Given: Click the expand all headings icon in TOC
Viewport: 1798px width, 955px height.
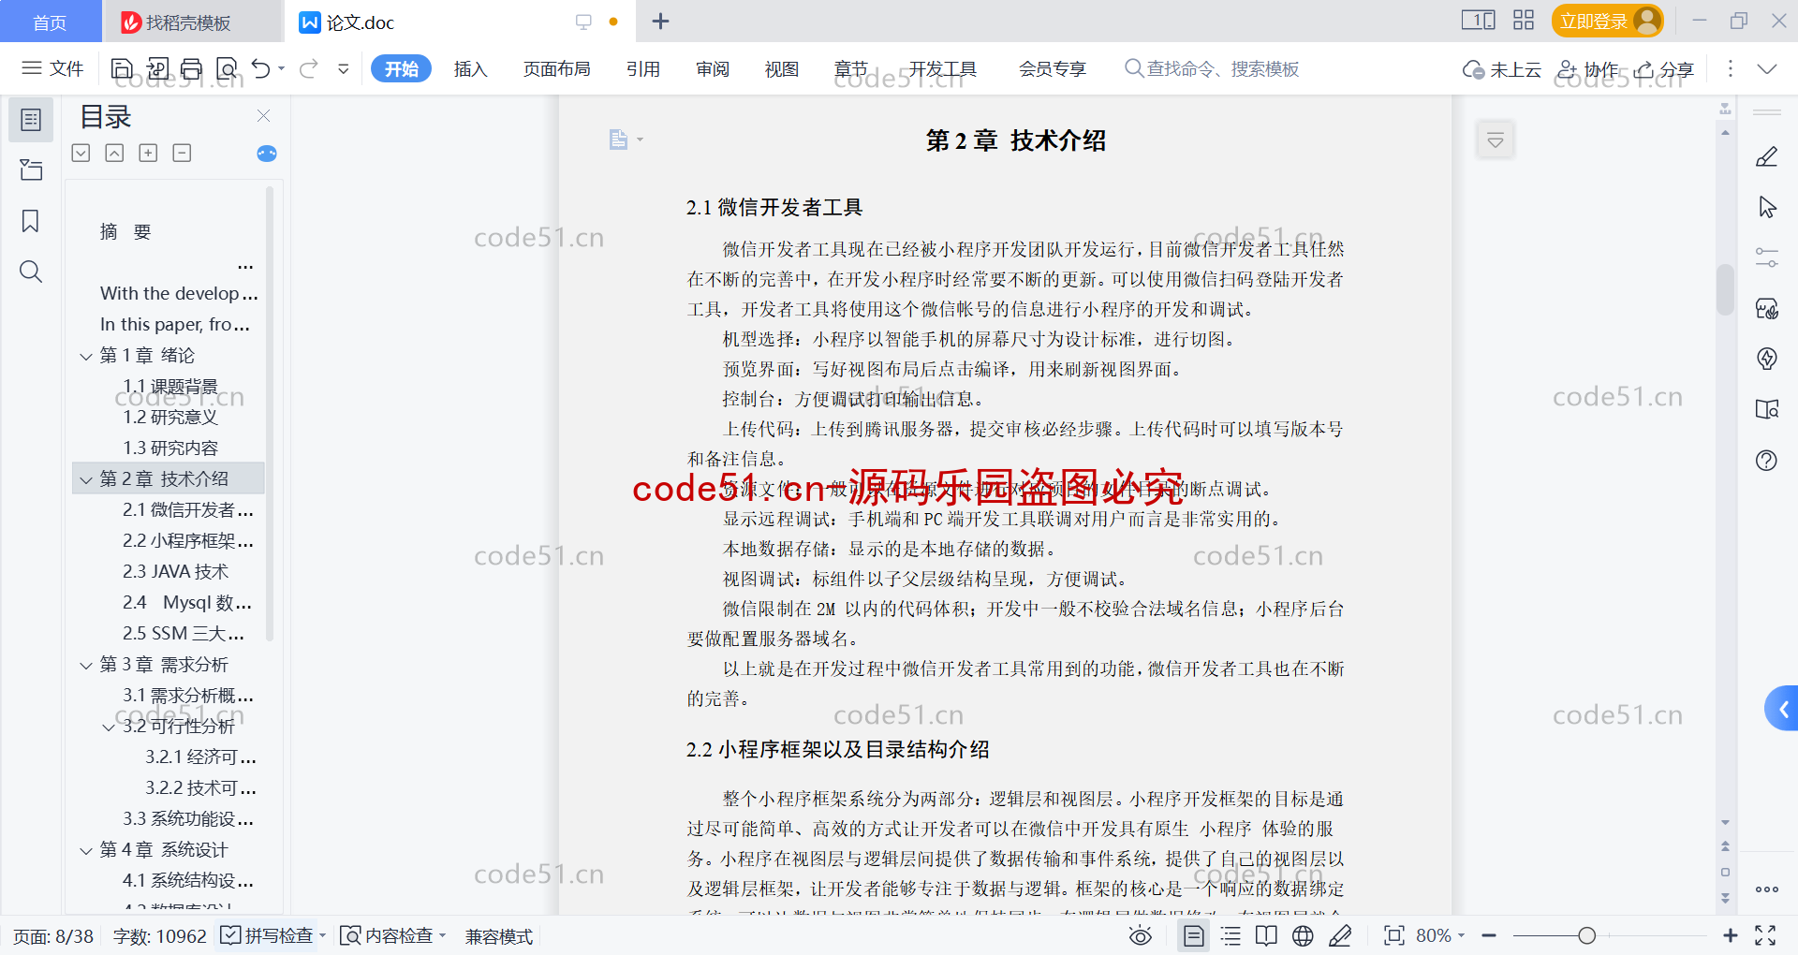Looking at the screenshot, I should coord(81,153).
